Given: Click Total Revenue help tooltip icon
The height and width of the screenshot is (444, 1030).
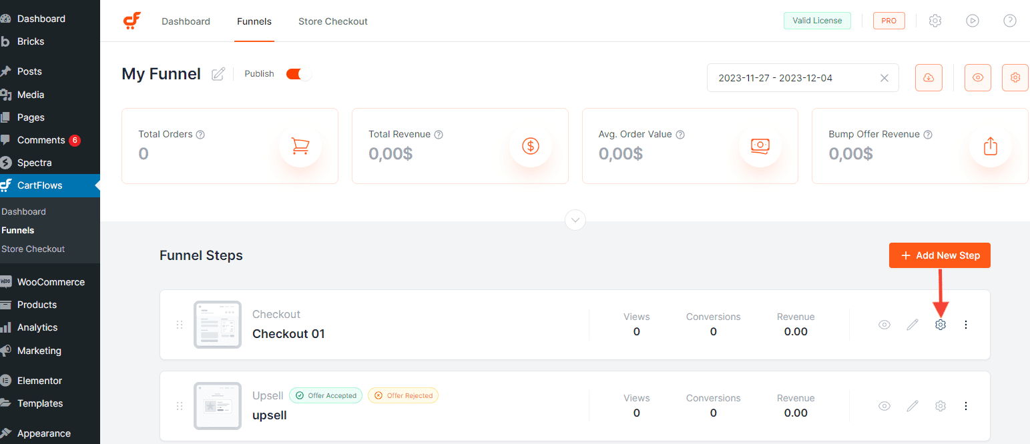Looking at the screenshot, I should click(x=439, y=134).
